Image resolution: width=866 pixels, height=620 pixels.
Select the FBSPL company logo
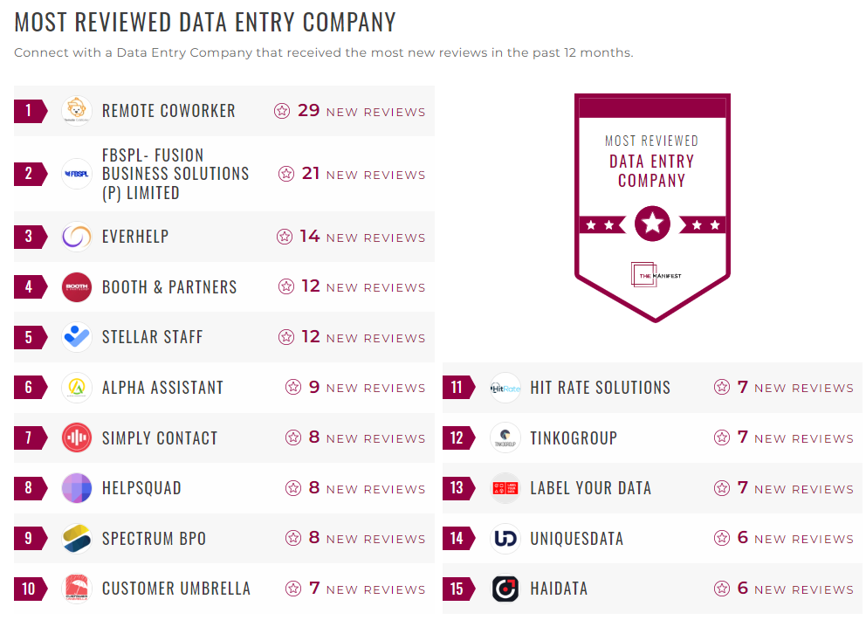(x=76, y=174)
